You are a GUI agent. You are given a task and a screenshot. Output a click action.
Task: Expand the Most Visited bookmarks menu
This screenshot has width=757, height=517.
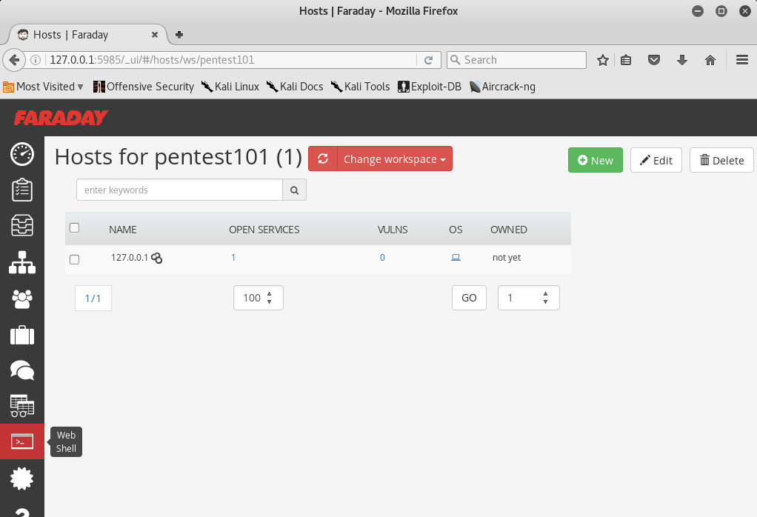[44, 87]
